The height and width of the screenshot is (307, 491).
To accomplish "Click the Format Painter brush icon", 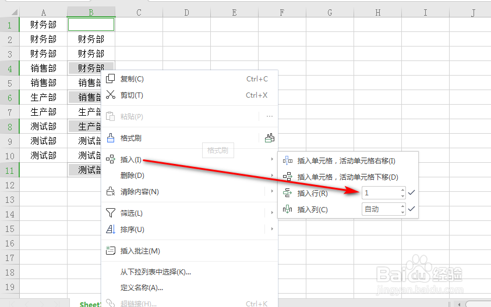I will 111,138.
